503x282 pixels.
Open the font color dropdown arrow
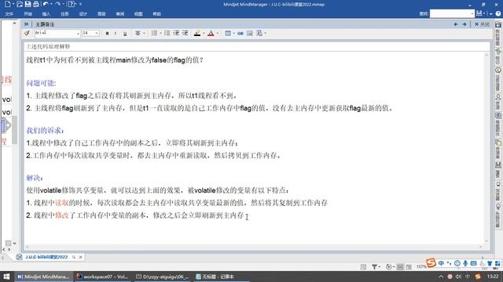point(217,34)
